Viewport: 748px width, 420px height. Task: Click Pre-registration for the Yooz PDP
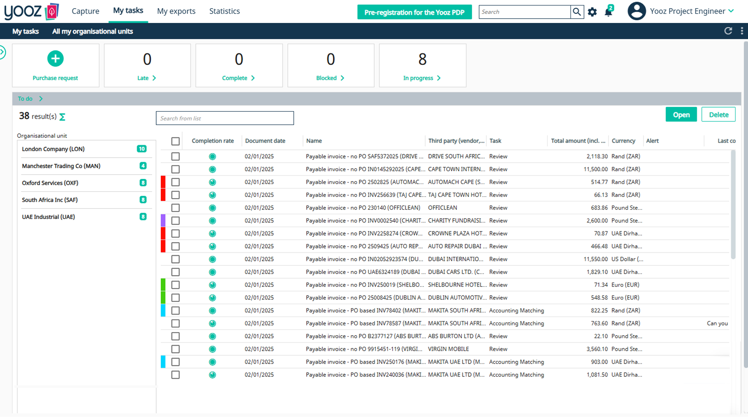tap(415, 12)
